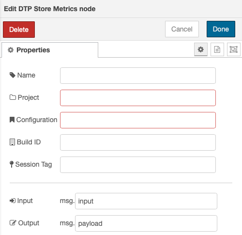The height and width of the screenshot is (235, 242).
Task: Click the folder icon beside Project
Action: 13,97
